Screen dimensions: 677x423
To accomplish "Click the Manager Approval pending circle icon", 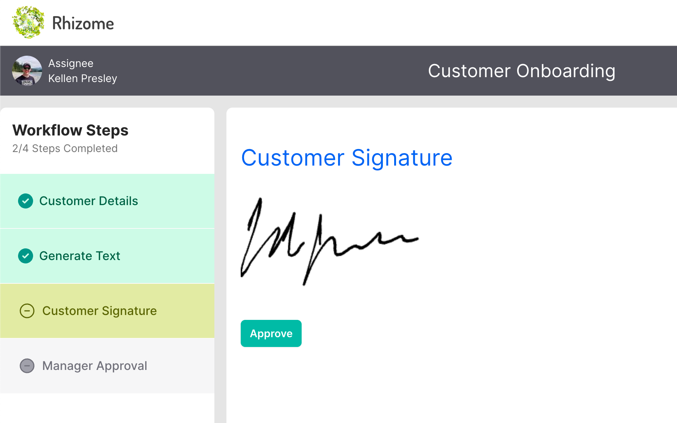I will tap(27, 366).
